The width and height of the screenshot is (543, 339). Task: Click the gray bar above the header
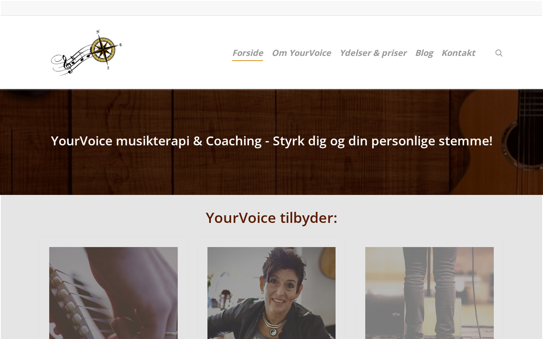(271, 8)
